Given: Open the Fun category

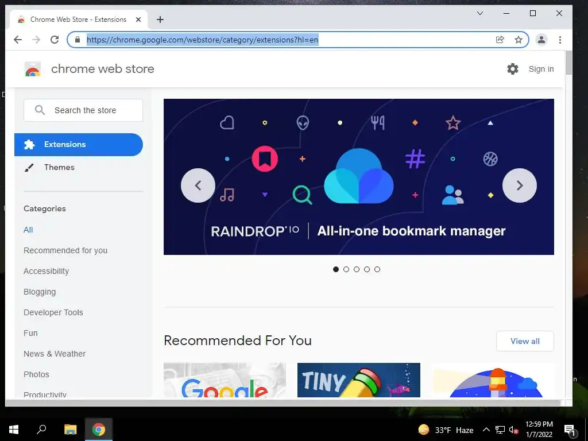Looking at the screenshot, I should coord(30,333).
